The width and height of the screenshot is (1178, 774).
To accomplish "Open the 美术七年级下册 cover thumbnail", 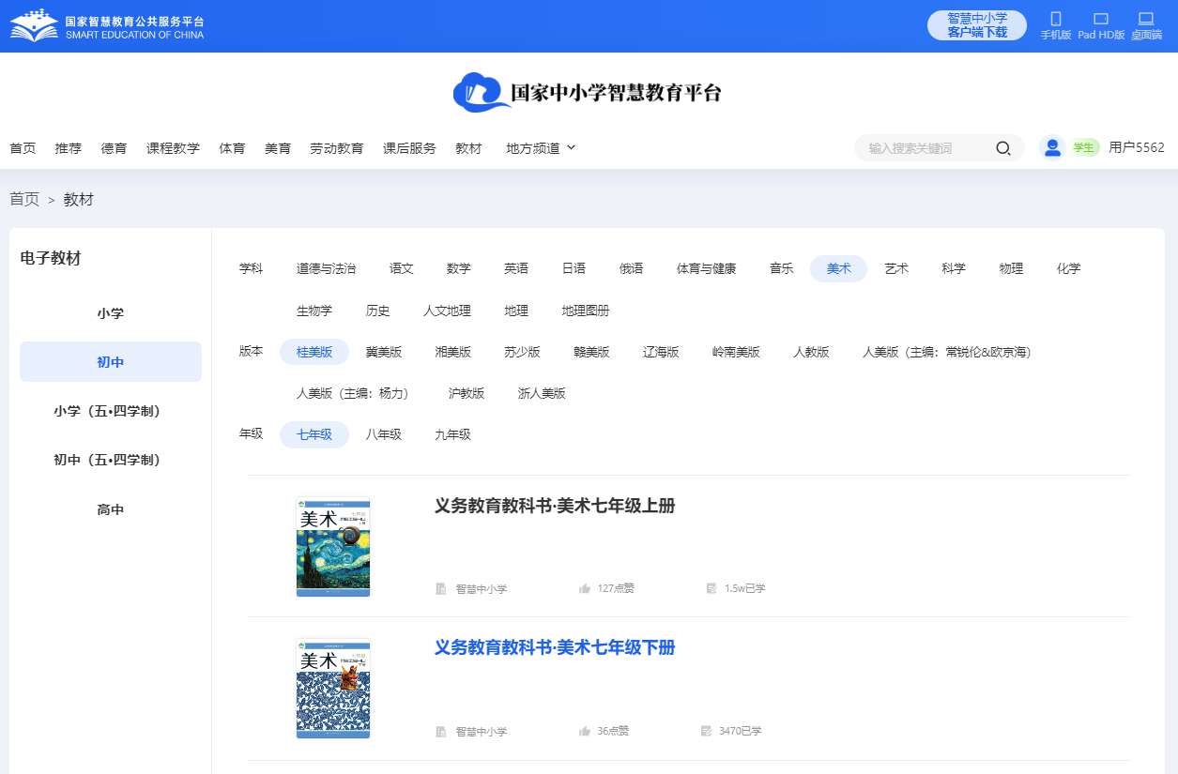I will [x=333, y=689].
